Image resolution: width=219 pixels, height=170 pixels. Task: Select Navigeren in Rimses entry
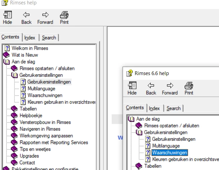point(40,129)
